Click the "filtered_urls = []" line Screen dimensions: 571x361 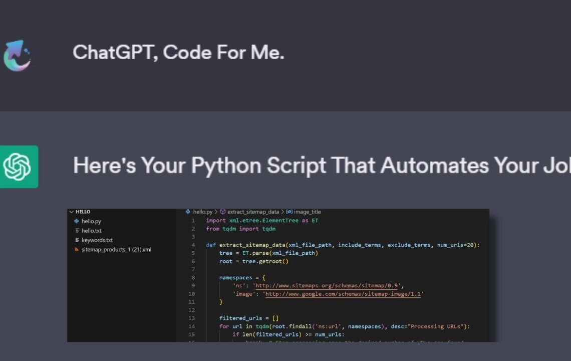pyautogui.click(x=249, y=318)
